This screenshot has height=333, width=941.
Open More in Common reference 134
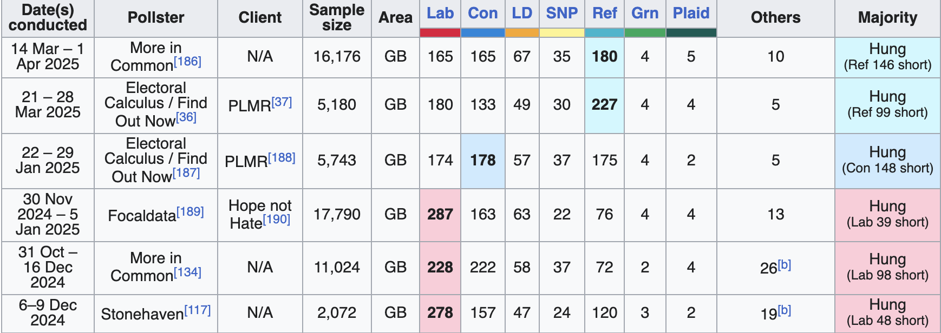(187, 272)
